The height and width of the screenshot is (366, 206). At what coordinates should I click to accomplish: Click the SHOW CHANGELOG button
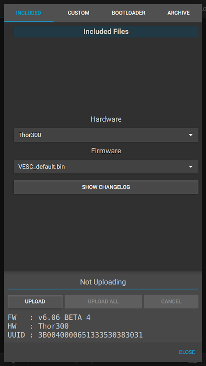106,187
